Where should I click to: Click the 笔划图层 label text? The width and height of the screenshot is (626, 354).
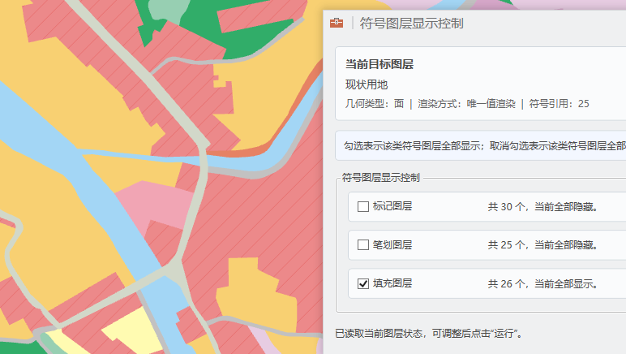pyautogui.click(x=392, y=244)
